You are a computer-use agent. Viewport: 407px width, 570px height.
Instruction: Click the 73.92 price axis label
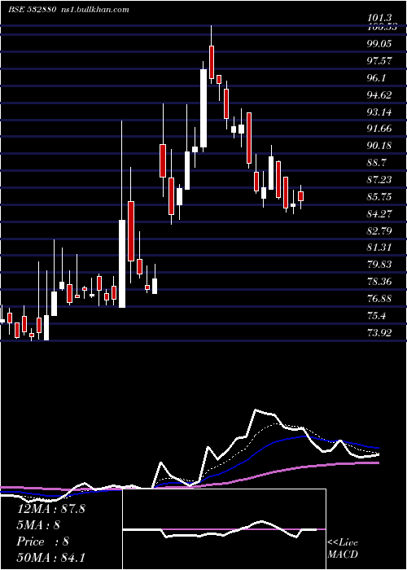pos(379,332)
